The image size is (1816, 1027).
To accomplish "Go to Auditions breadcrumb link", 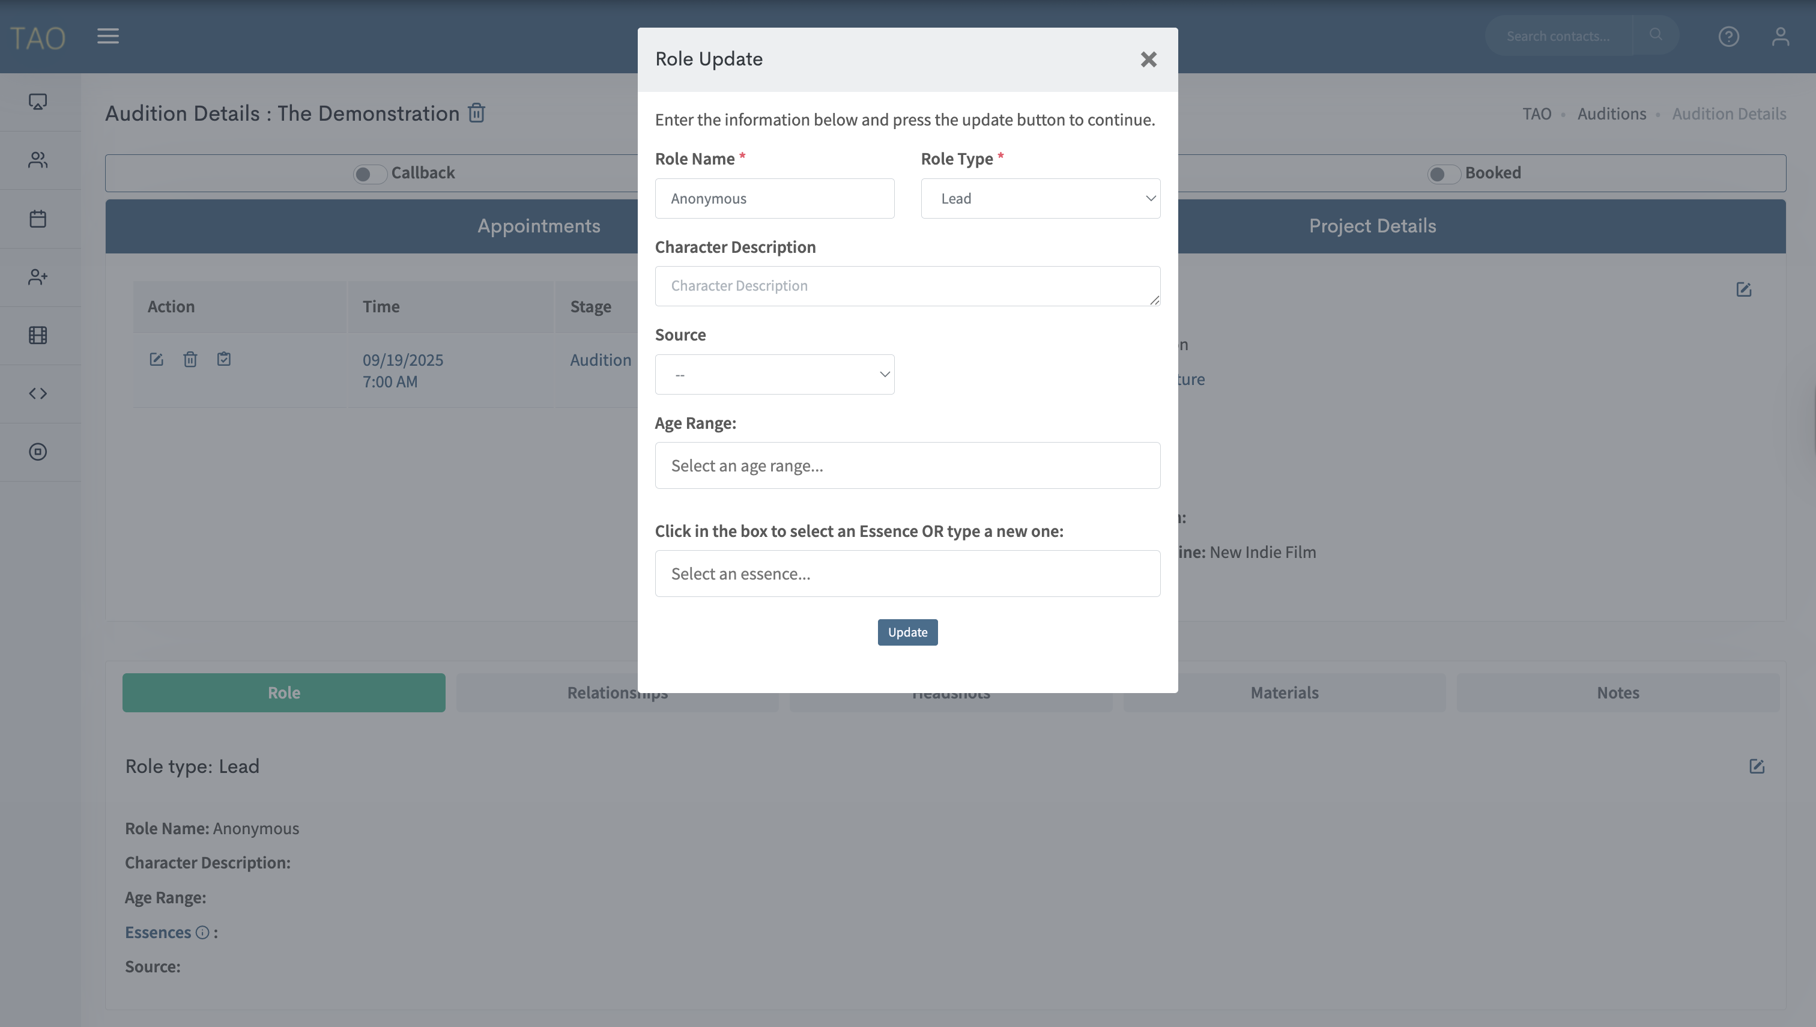I will (1611, 114).
